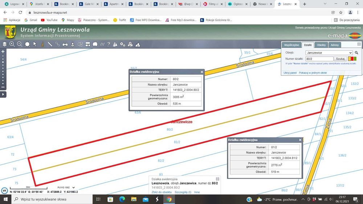Click the Zbliż do obiektu link
363x204 pixels.
coord(162,192)
